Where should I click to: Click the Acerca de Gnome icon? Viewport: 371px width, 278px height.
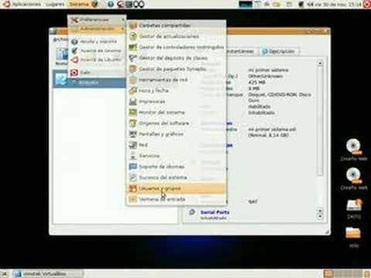[x=74, y=50]
